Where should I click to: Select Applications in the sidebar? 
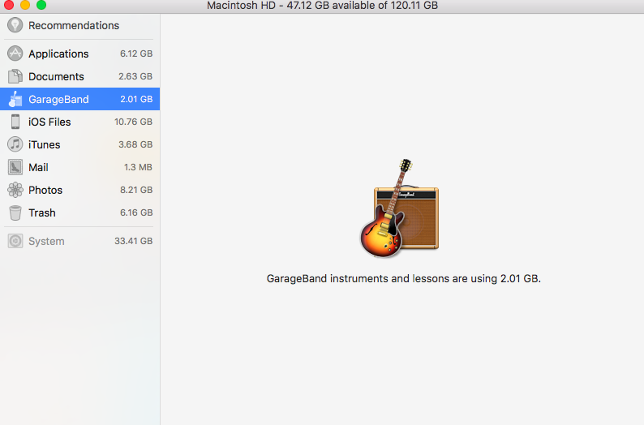(58, 54)
